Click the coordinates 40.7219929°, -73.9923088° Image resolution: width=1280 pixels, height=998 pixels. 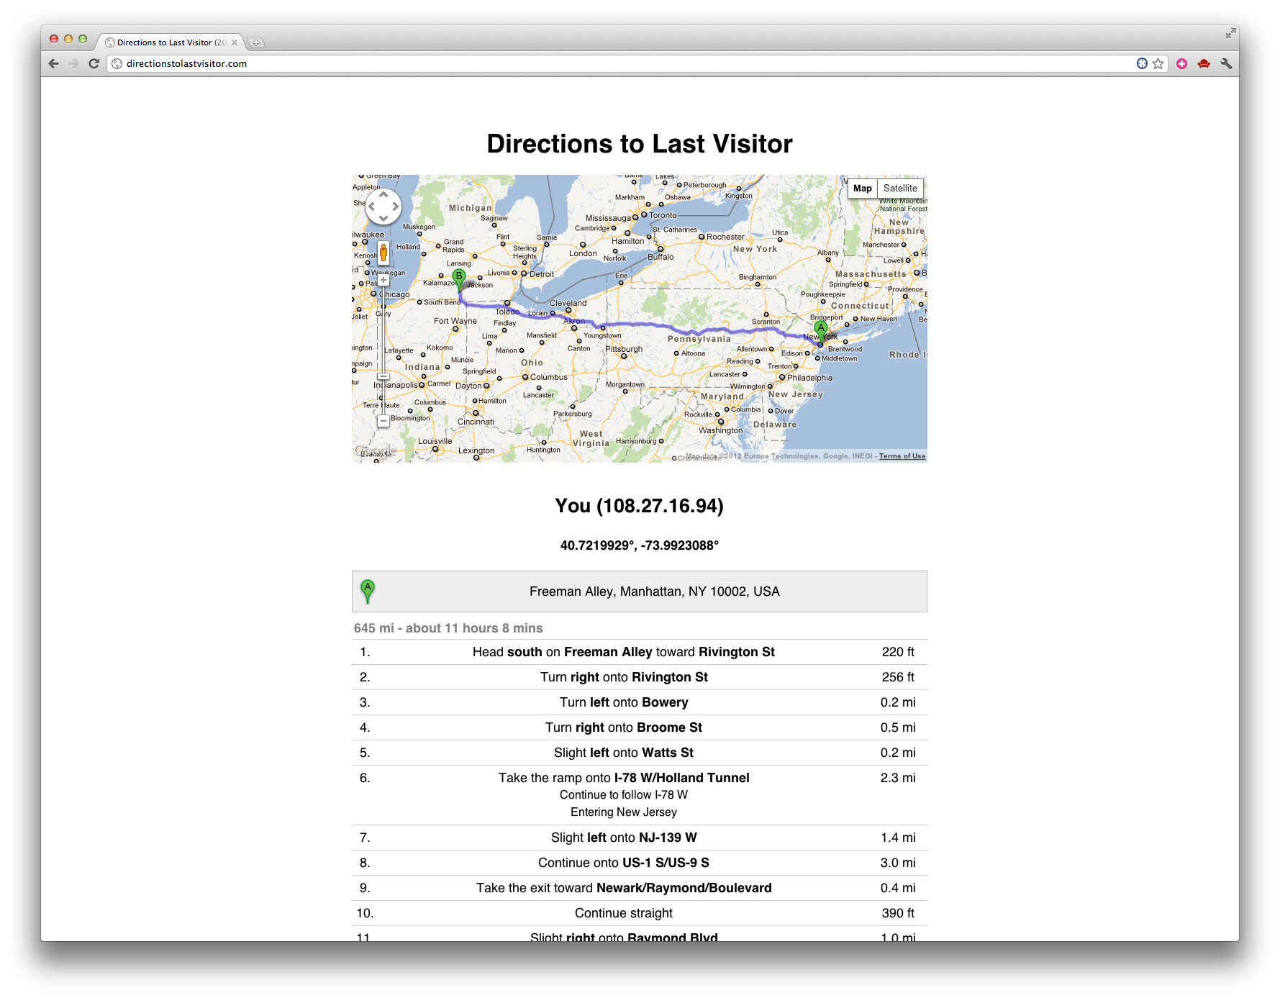click(639, 545)
